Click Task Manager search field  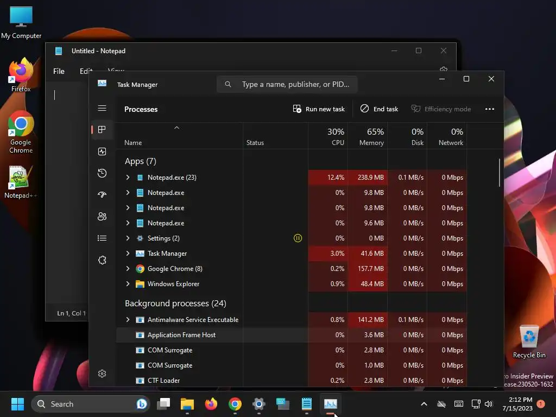tap(287, 84)
